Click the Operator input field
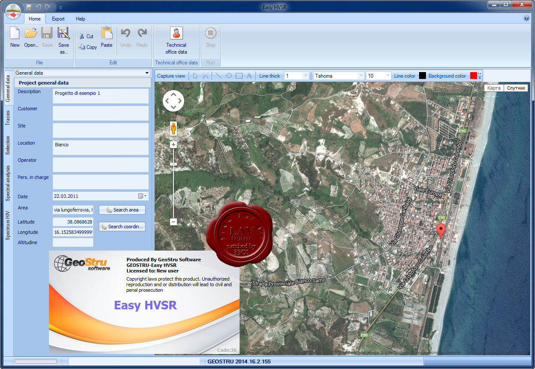The image size is (535, 369). pyautogui.click(x=100, y=165)
